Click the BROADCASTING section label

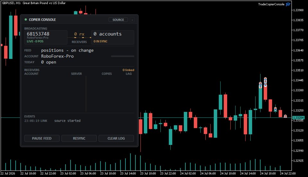[36, 29]
